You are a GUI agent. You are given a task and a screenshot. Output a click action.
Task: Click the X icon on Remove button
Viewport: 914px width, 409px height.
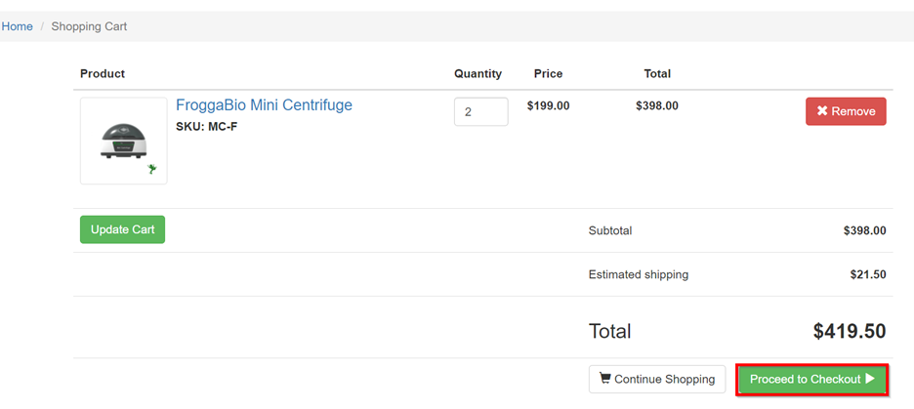point(822,111)
